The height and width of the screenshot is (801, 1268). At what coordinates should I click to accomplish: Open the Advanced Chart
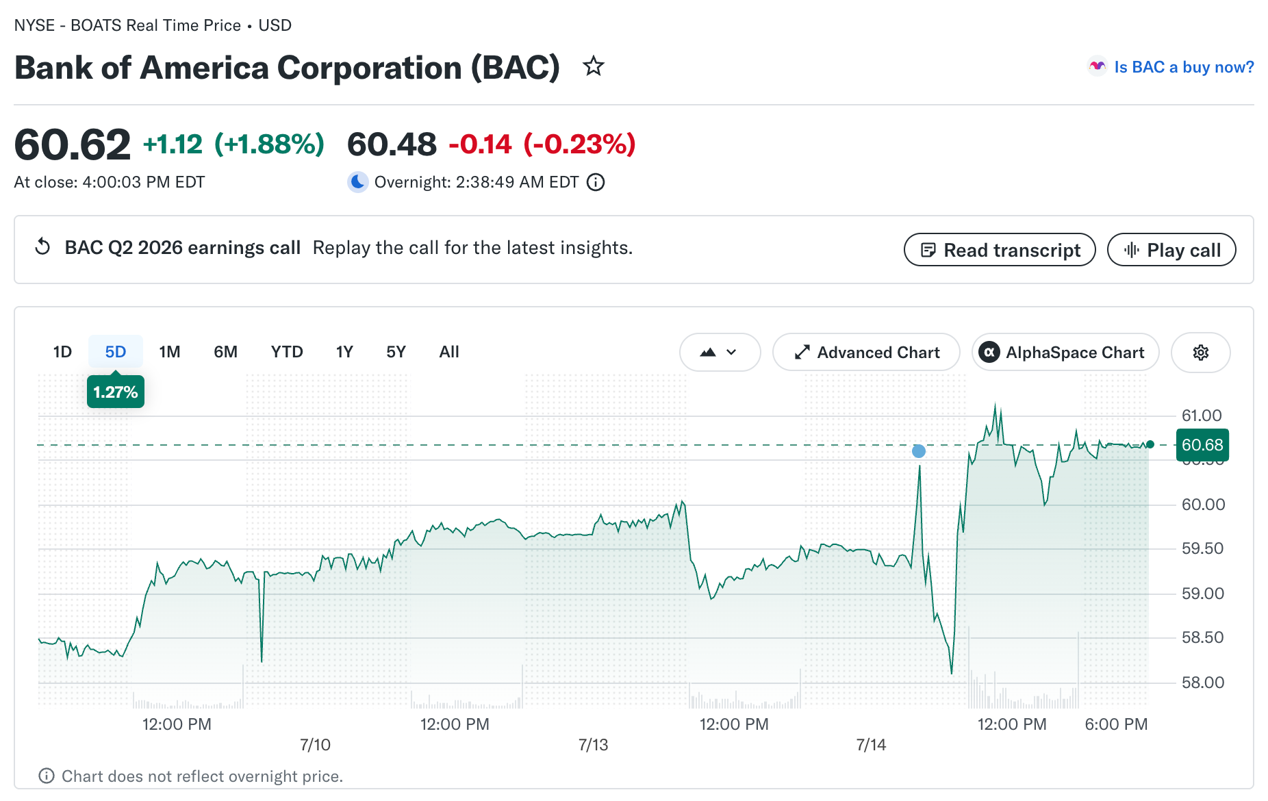(x=866, y=353)
